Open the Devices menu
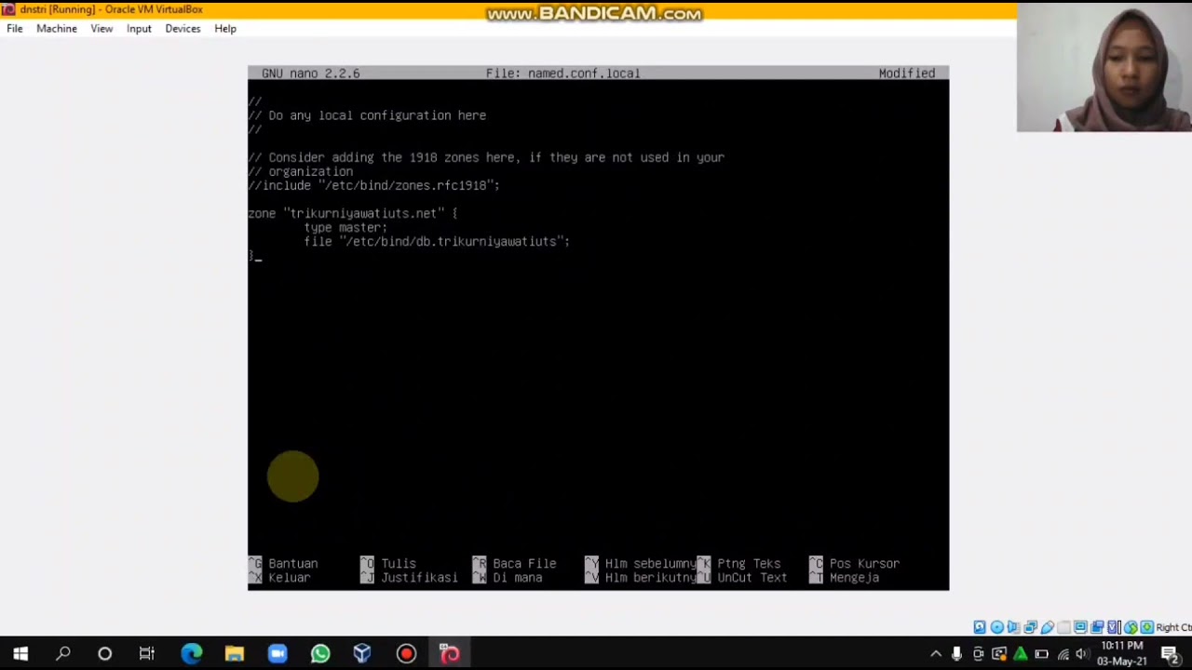The width and height of the screenshot is (1192, 670). point(183,29)
